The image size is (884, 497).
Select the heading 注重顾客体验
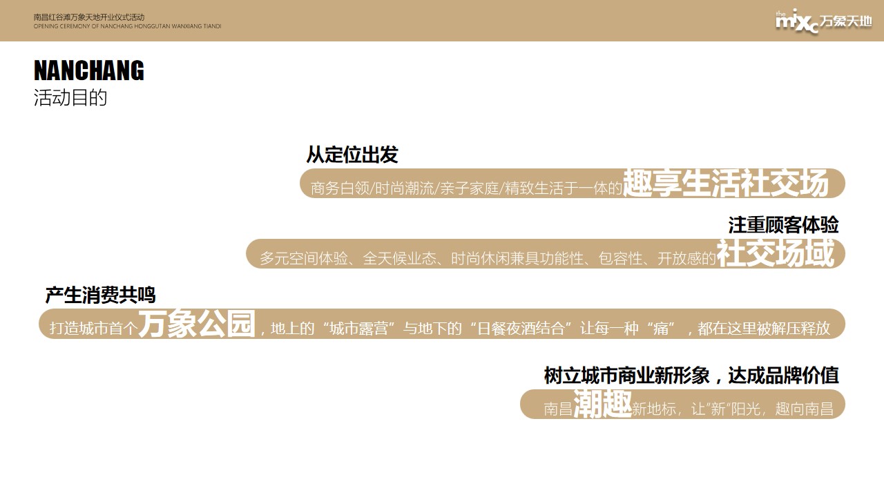[784, 225]
